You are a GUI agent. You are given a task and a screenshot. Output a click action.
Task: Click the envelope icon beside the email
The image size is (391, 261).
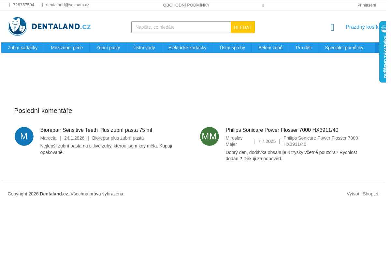(x=42, y=5)
